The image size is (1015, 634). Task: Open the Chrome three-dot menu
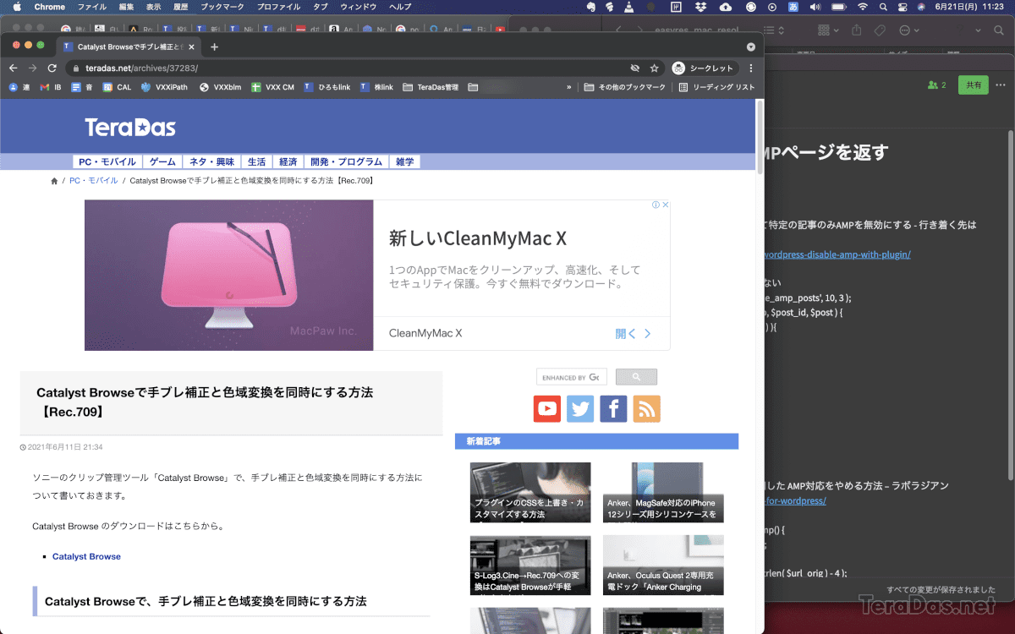tap(750, 68)
